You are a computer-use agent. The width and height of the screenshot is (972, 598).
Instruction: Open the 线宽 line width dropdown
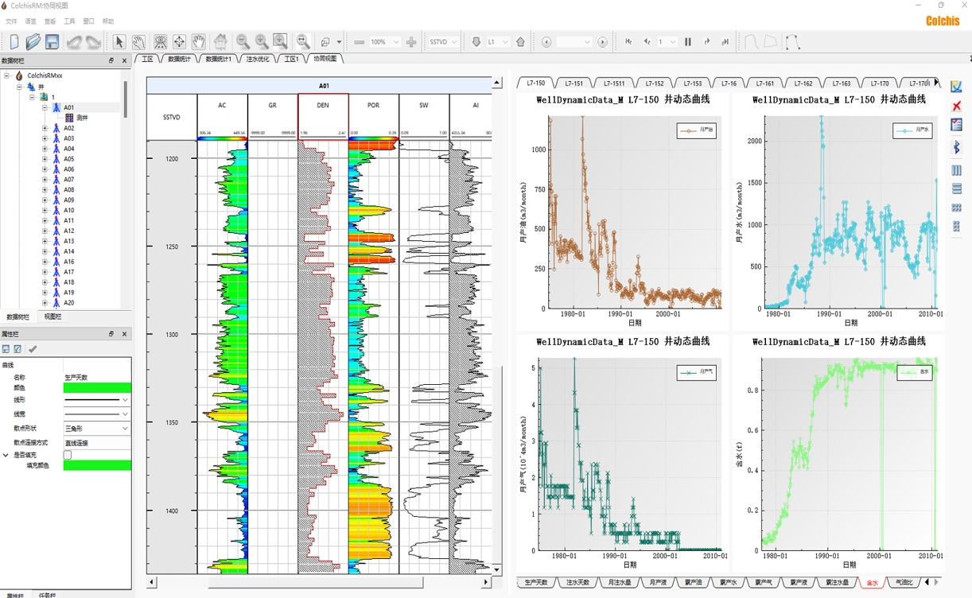97,414
